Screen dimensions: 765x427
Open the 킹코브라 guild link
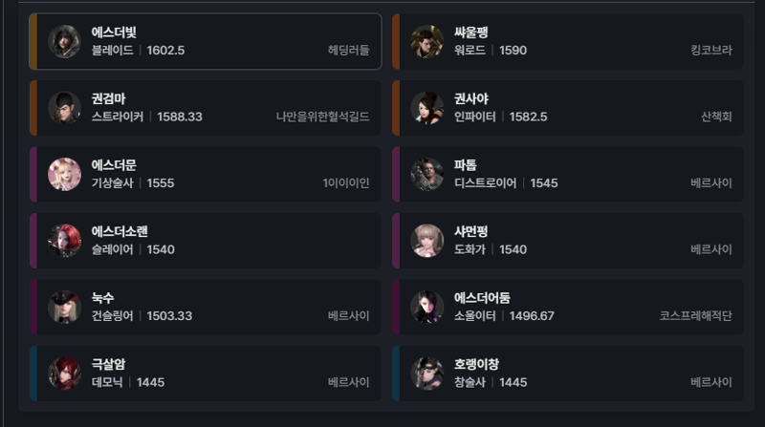coord(711,51)
